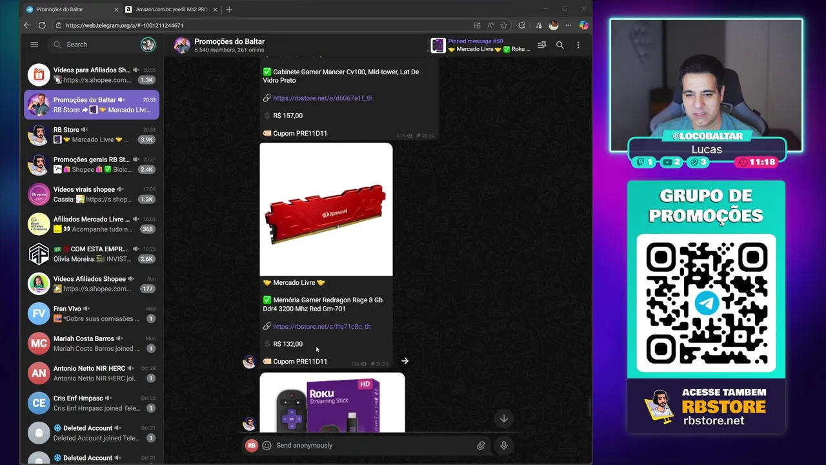826x465 pixels.
Task: Attach a file with paperclip
Action: pos(481,446)
